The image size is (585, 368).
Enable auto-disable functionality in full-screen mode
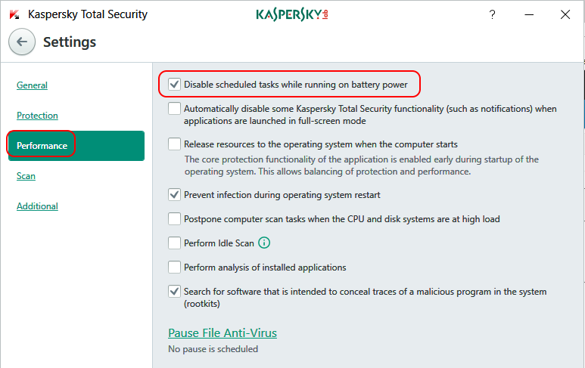[175, 109]
